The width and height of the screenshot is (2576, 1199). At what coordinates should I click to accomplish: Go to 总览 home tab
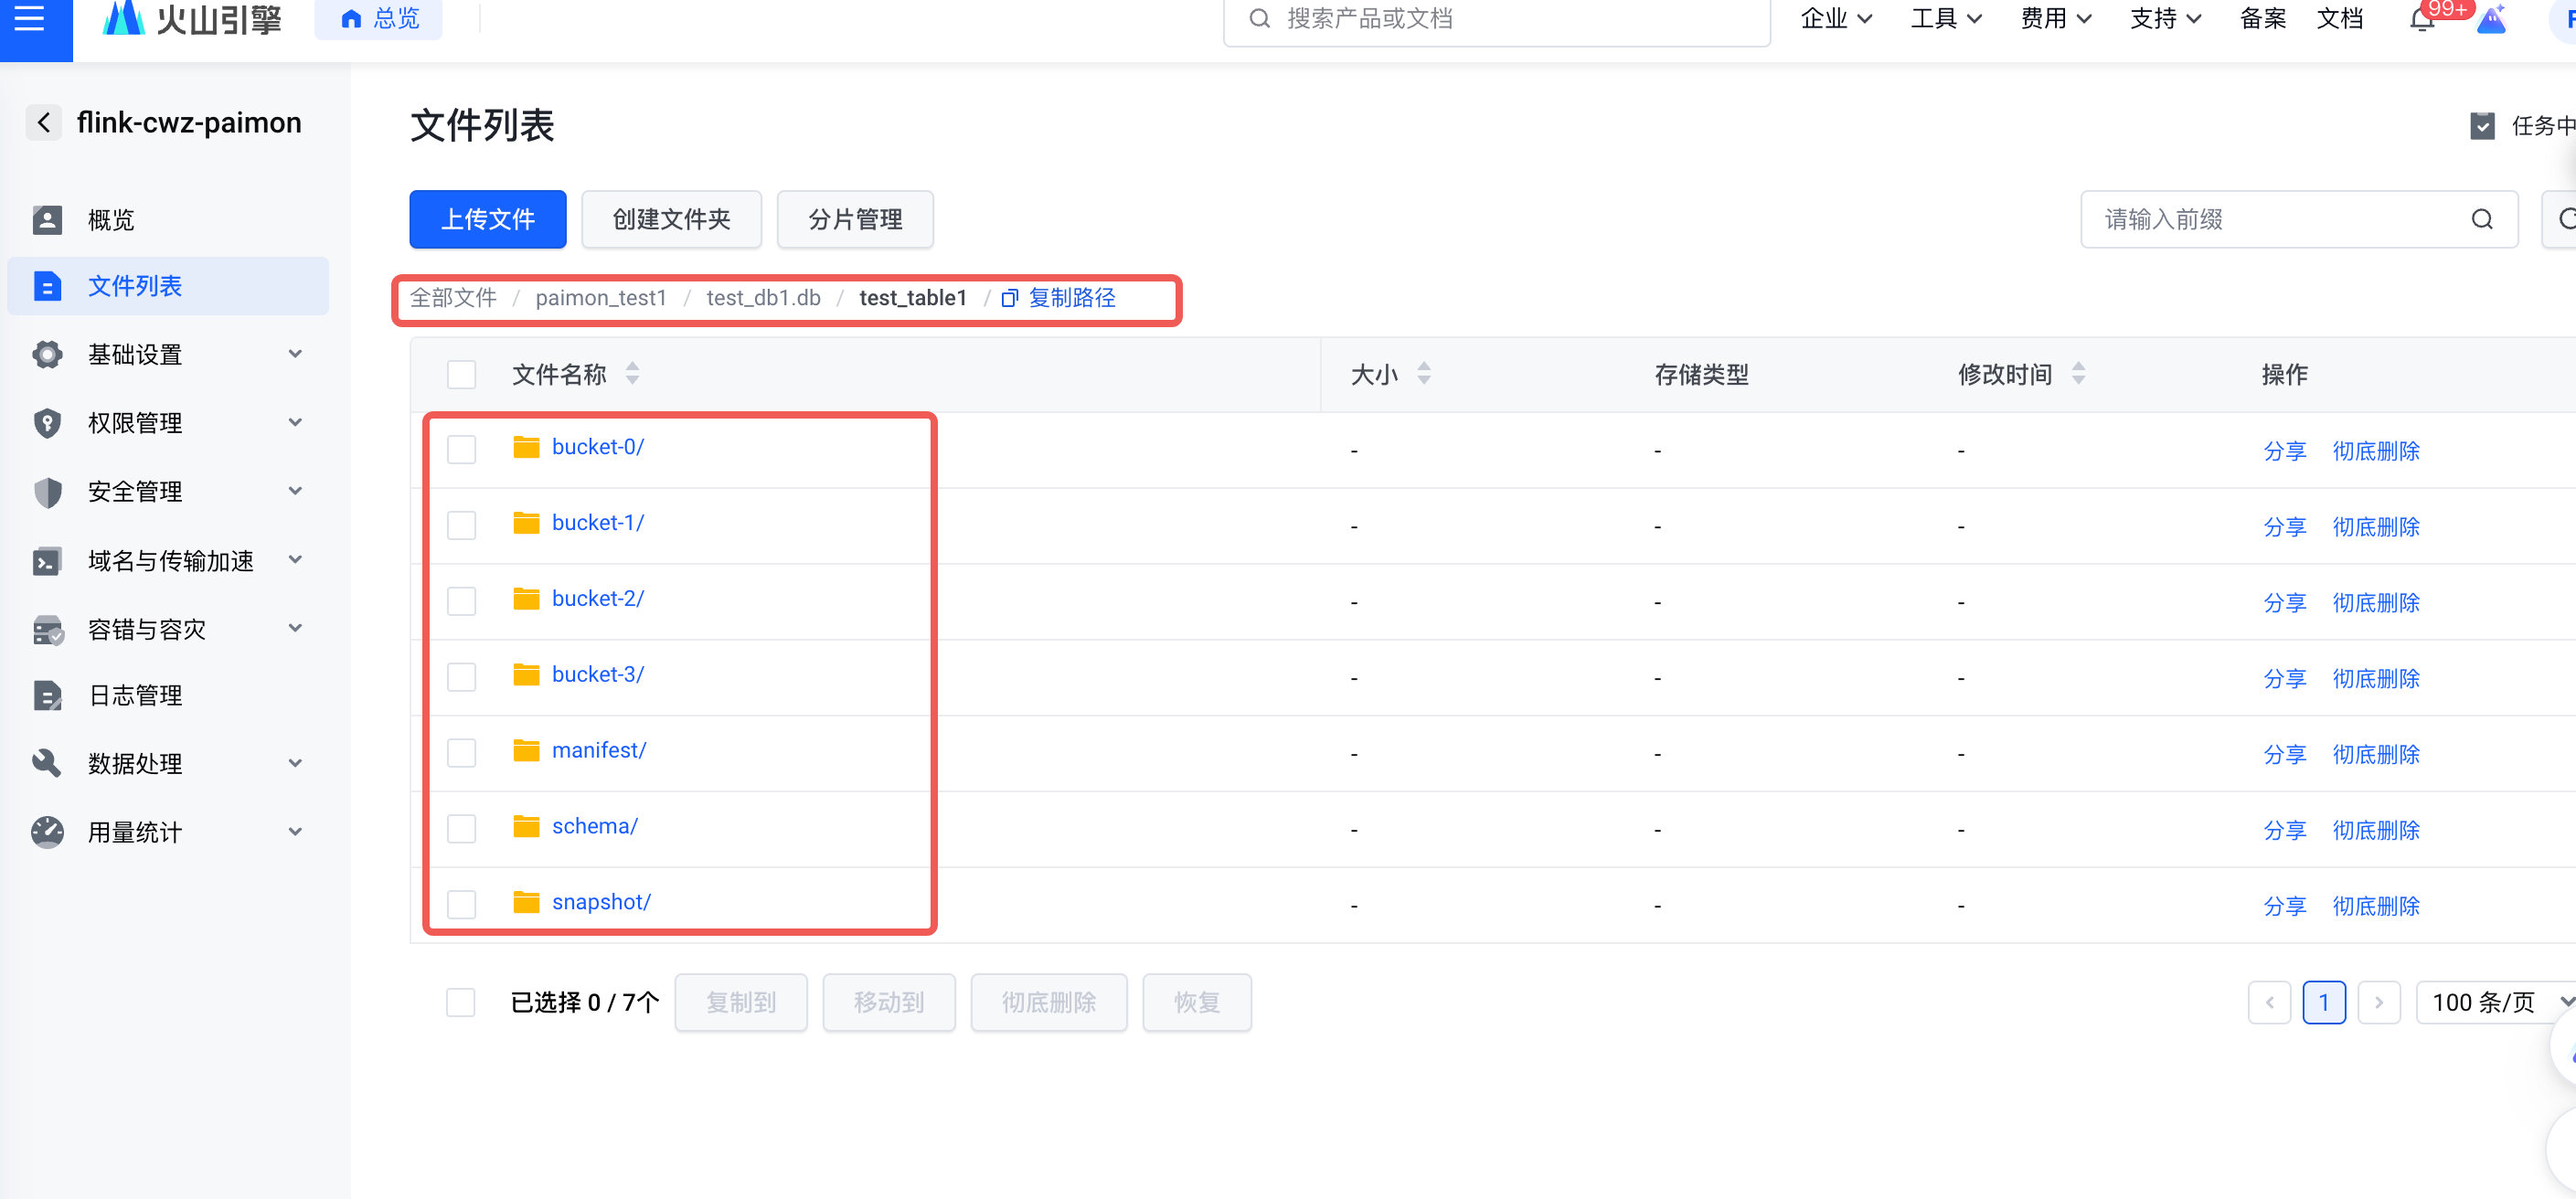[x=379, y=18]
